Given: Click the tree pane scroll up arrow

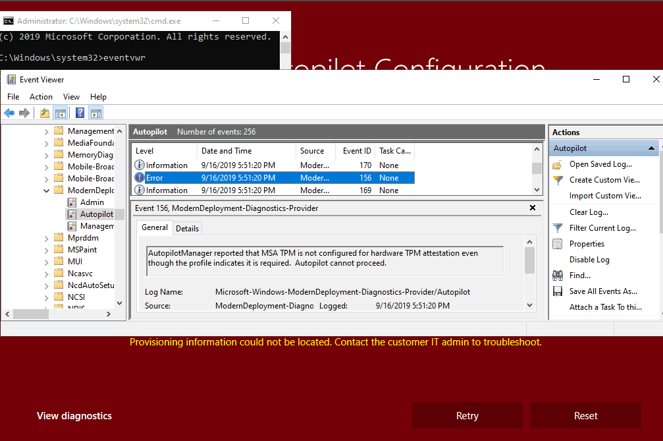Looking at the screenshot, I should coord(120,131).
